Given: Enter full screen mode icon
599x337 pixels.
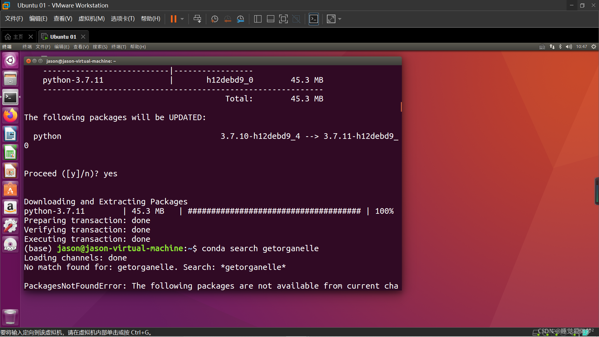Looking at the screenshot, I should click(283, 19).
